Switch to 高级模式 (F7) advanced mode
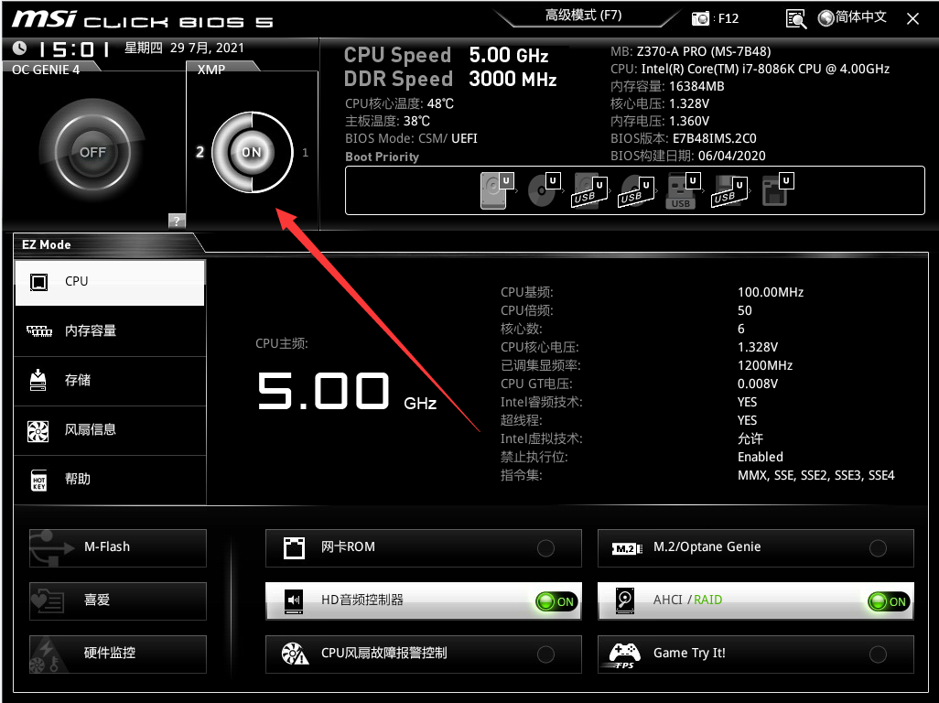 click(x=583, y=15)
